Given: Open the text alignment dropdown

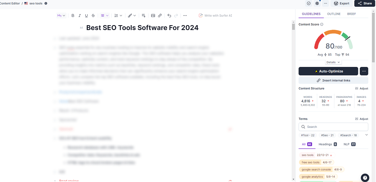Looking at the screenshot, I should (x=105, y=15).
